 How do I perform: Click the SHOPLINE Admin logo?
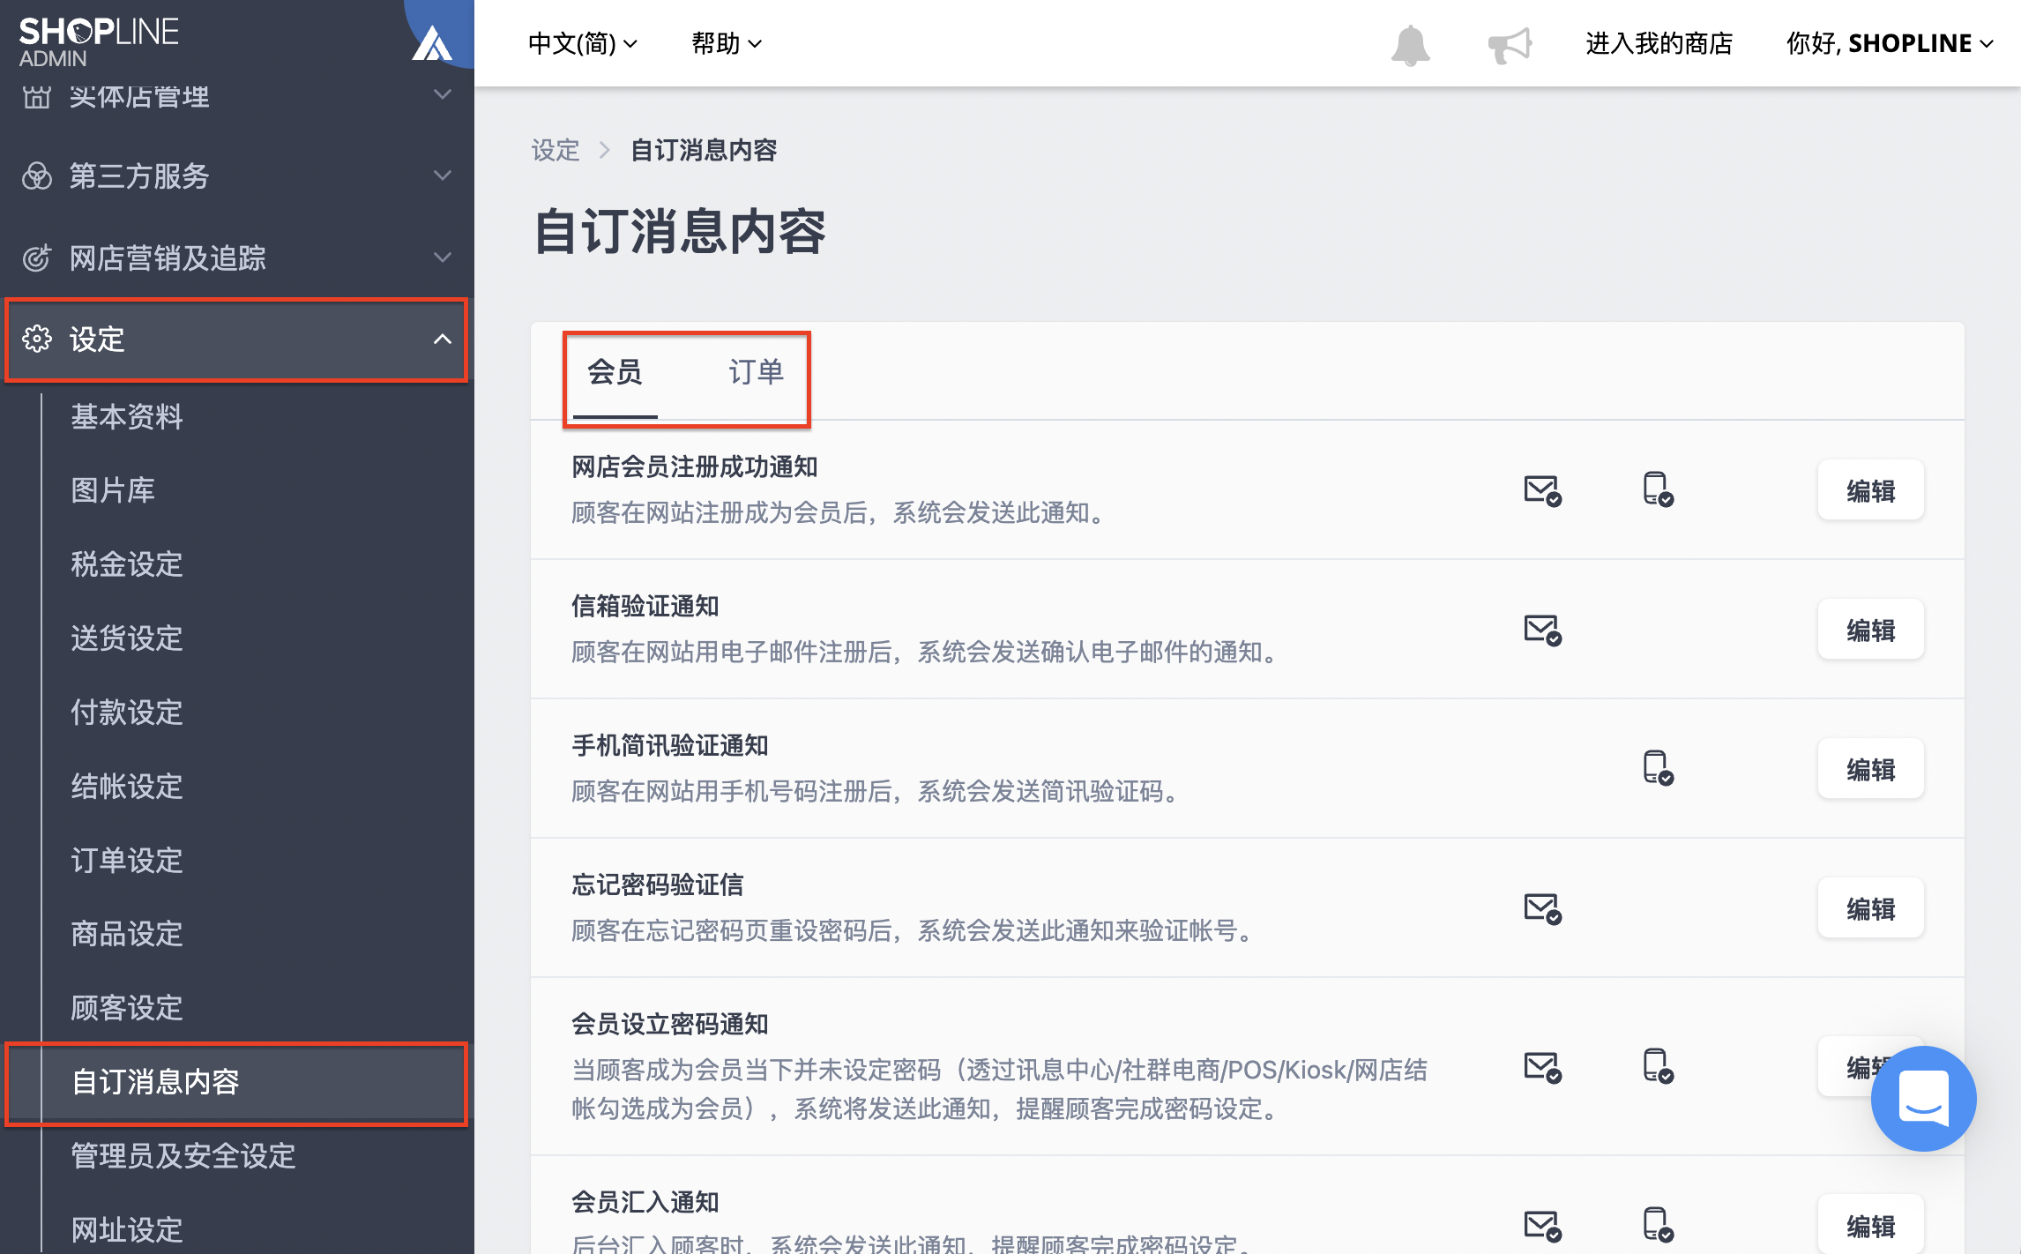point(99,41)
